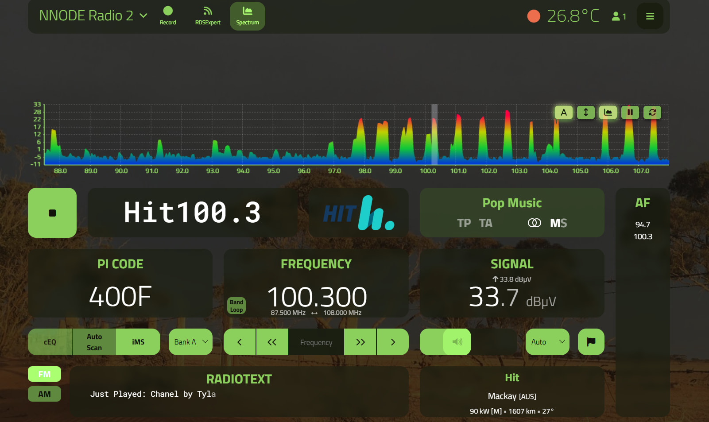This screenshot has width=709, height=422.
Task: Open the Auto antenna dropdown
Action: pyautogui.click(x=547, y=342)
